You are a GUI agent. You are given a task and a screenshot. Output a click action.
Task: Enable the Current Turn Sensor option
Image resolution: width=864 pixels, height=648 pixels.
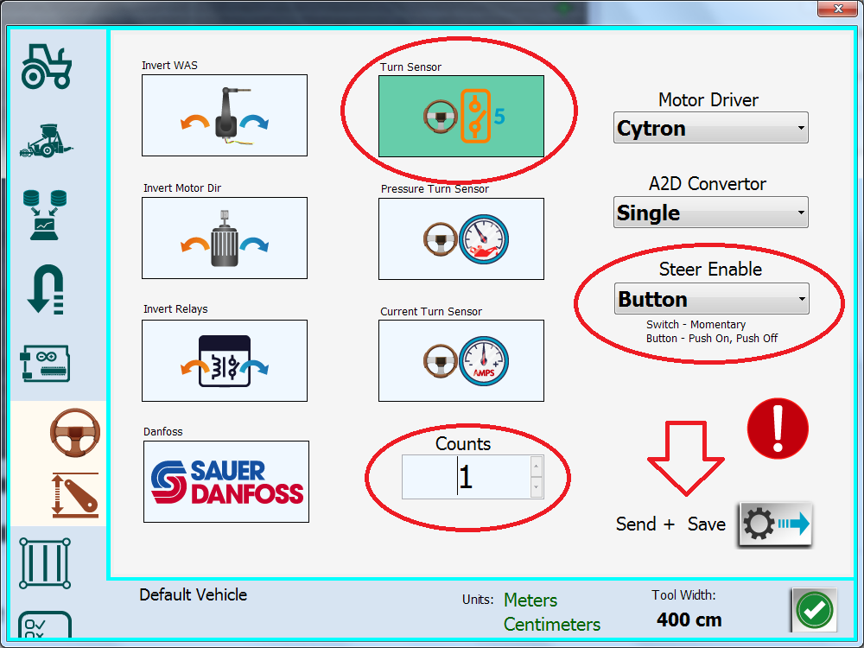tap(461, 360)
